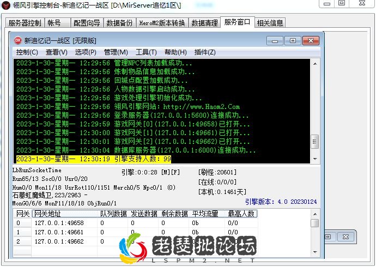Open the 查看(V) menu
376x267 pixels.
coord(57,52)
